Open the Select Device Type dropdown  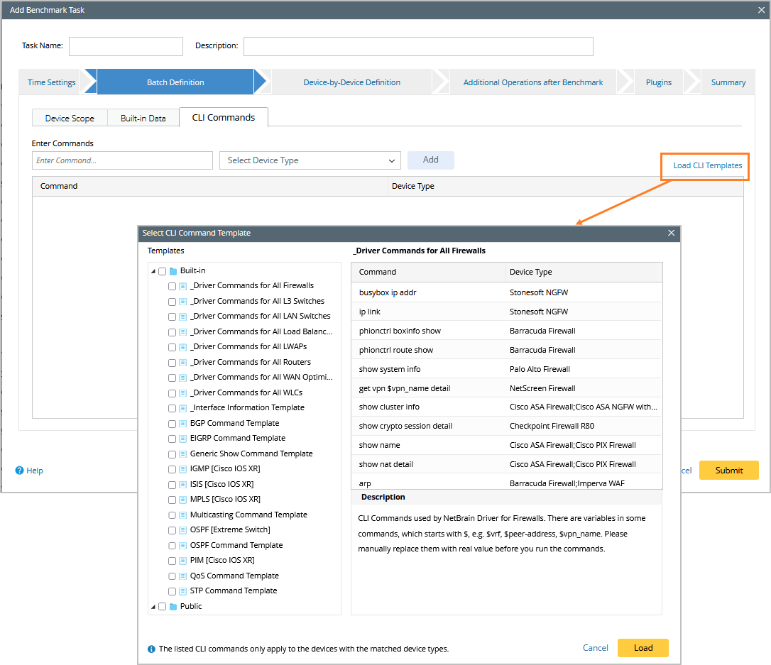(310, 160)
